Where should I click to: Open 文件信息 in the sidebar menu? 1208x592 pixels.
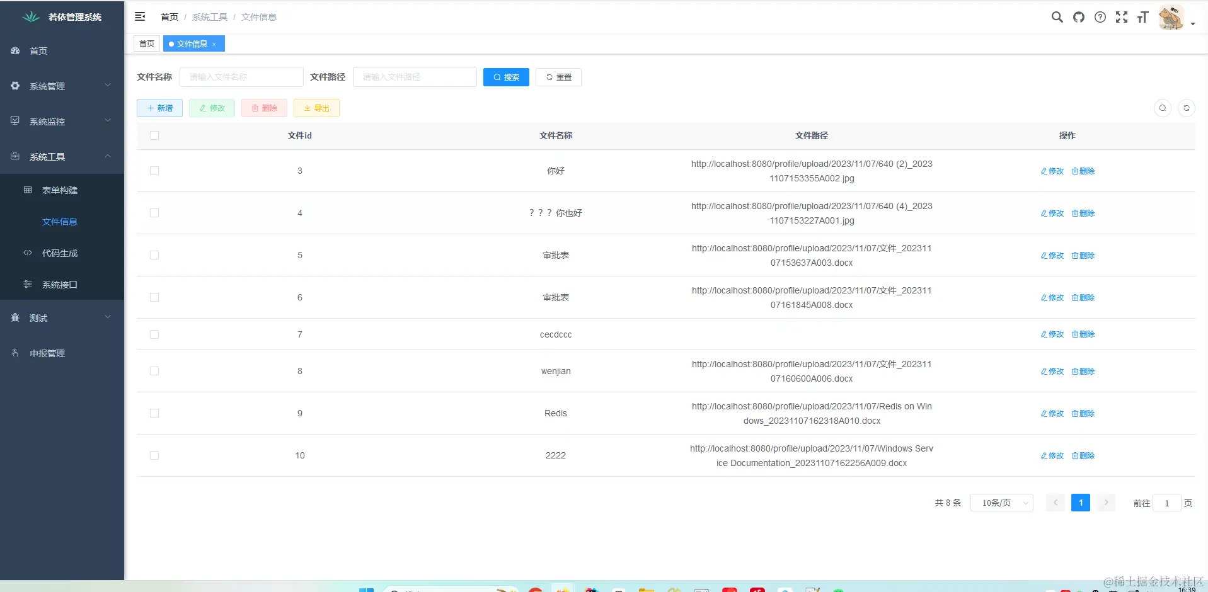tap(60, 222)
